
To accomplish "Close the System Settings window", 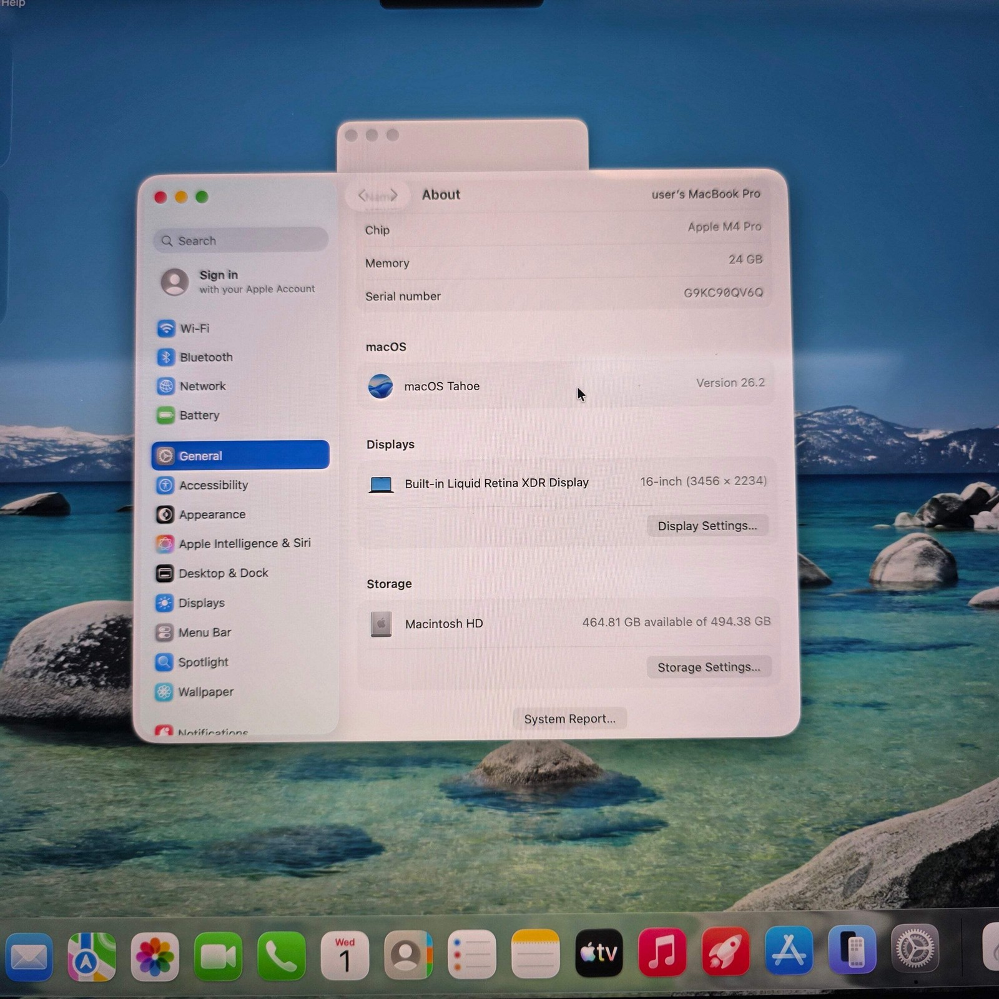I will [x=160, y=197].
